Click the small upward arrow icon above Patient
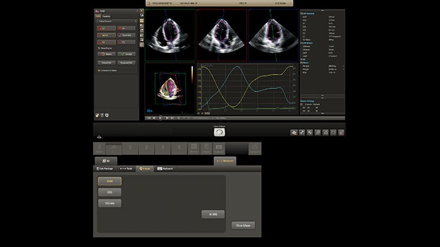 99,137
